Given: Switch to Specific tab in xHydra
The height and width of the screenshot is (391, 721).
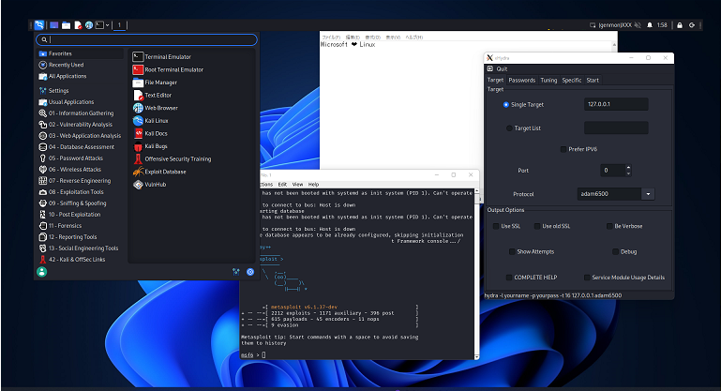Looking at the screenshot, I should (x=572, y=80).
